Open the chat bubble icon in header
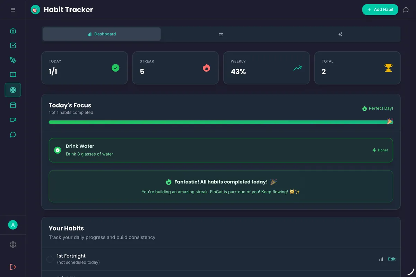The image size is (416, 277). coord(406,10)
